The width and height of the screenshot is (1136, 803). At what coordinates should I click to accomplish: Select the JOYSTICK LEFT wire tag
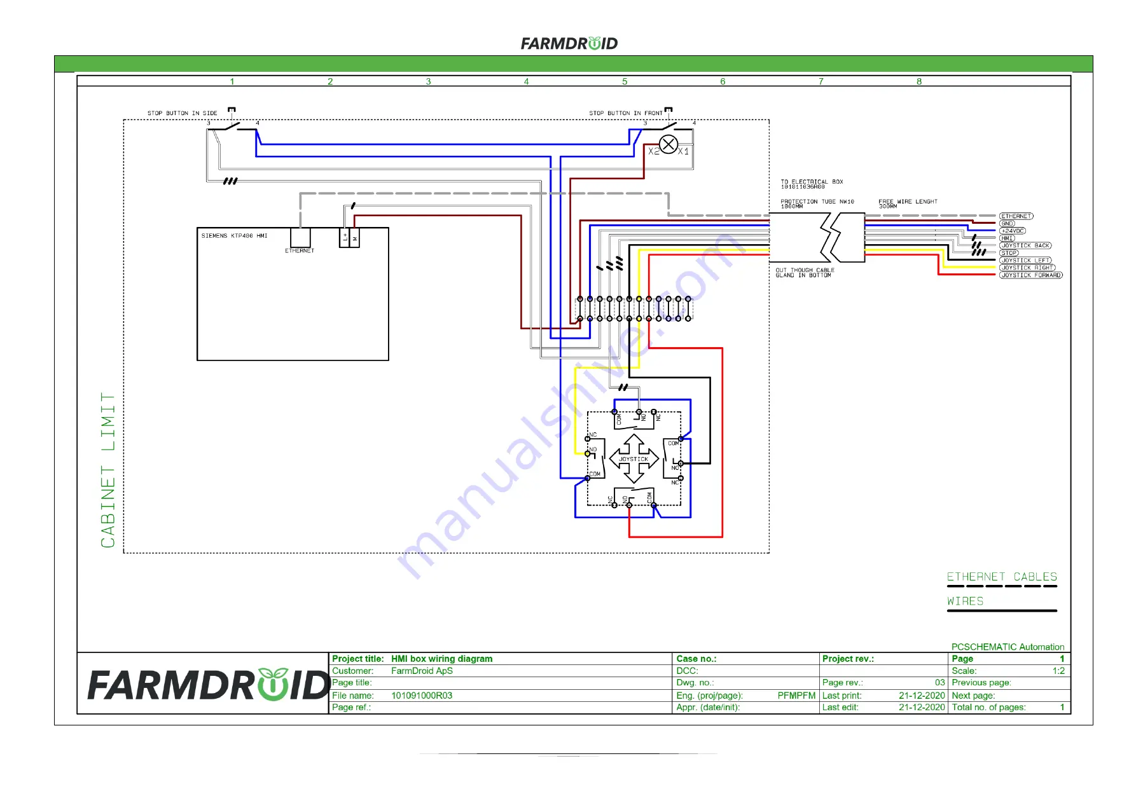tap(1025, 261)
